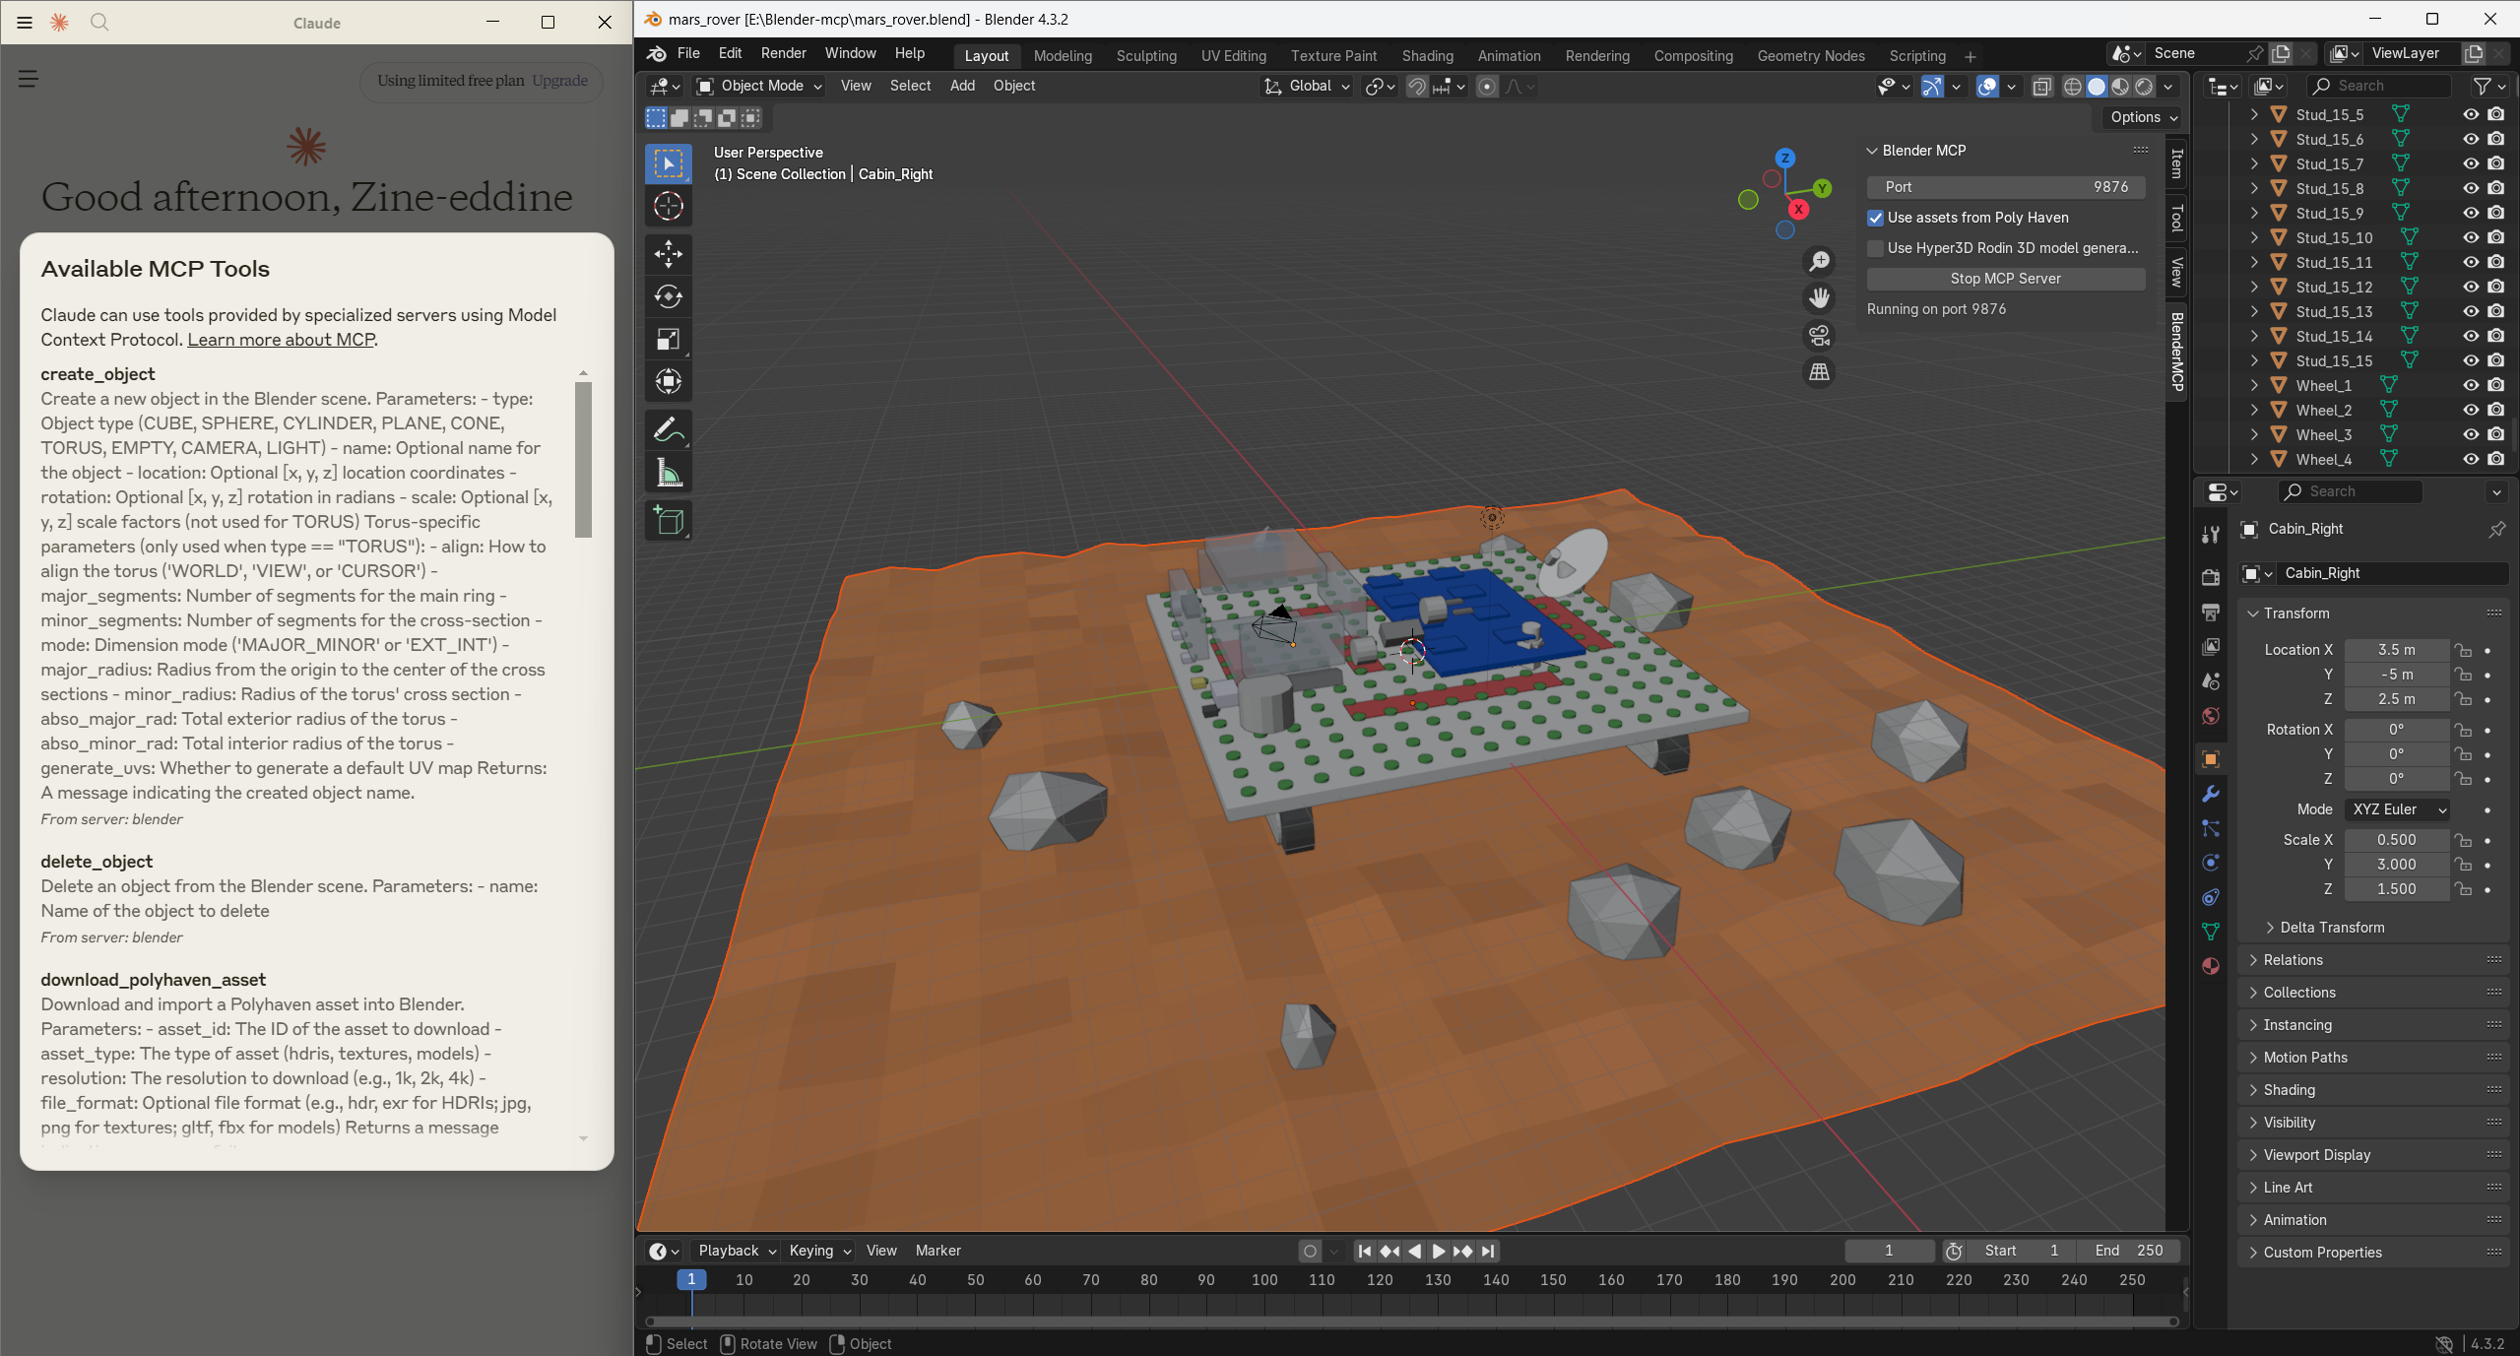The width and height of the screenshot is (2520, 1356).
Task: Click the Location X value field
Action: pos(2395,650)
